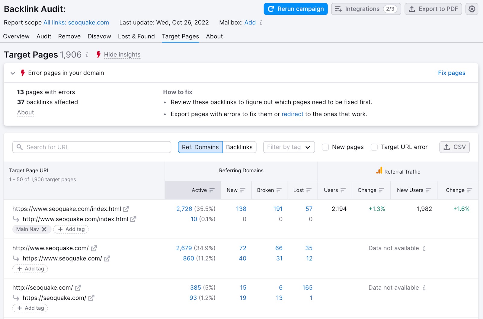Click the Export to PDF button
This screenshot has width=483, height=319.
(433, 9)
